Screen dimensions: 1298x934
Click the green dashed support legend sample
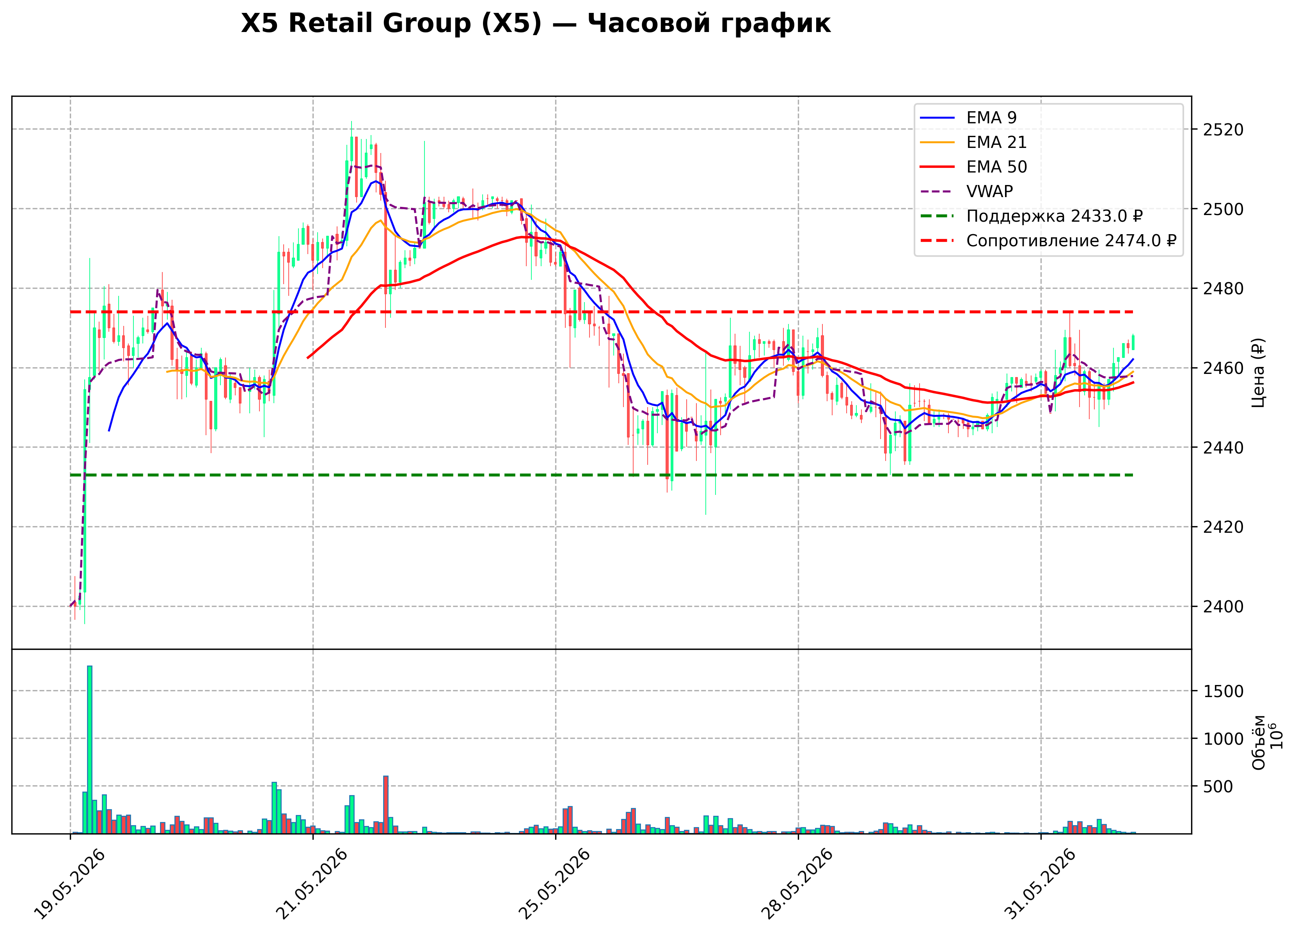[938, 217]
